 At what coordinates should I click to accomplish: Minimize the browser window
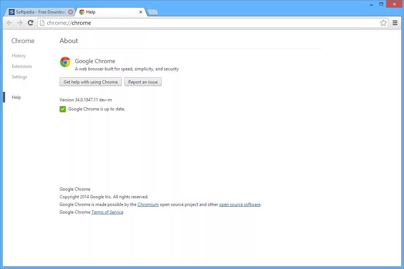coord(371,4)
